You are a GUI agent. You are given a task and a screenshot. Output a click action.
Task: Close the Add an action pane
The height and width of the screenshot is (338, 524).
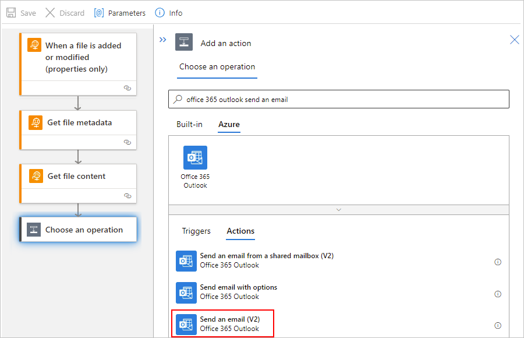pos(515,40)
